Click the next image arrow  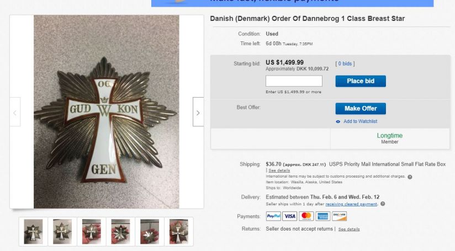[x=198, y=113]
